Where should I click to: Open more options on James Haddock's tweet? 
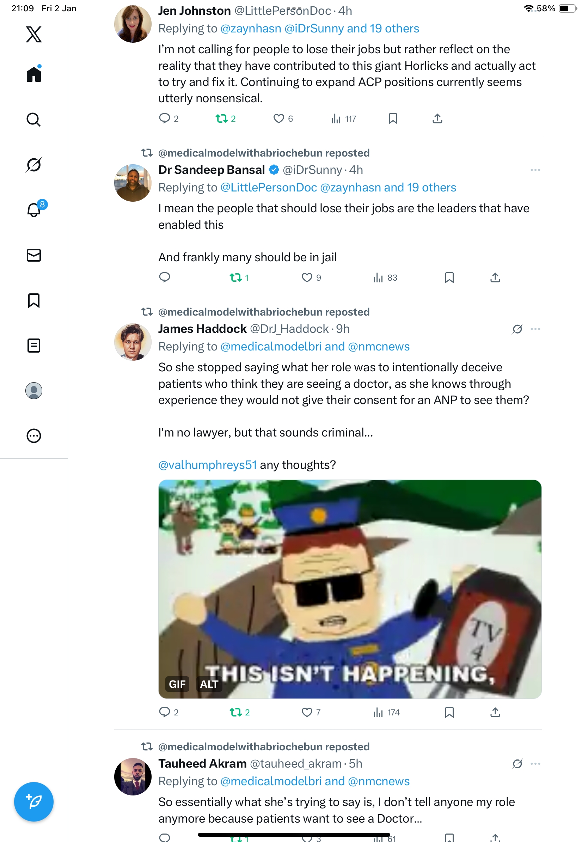pos(535,329)
